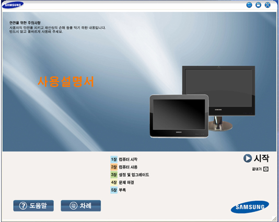Minimize the window using round blue button
This screenshot has height=222, width=279.
coord(249,5)
